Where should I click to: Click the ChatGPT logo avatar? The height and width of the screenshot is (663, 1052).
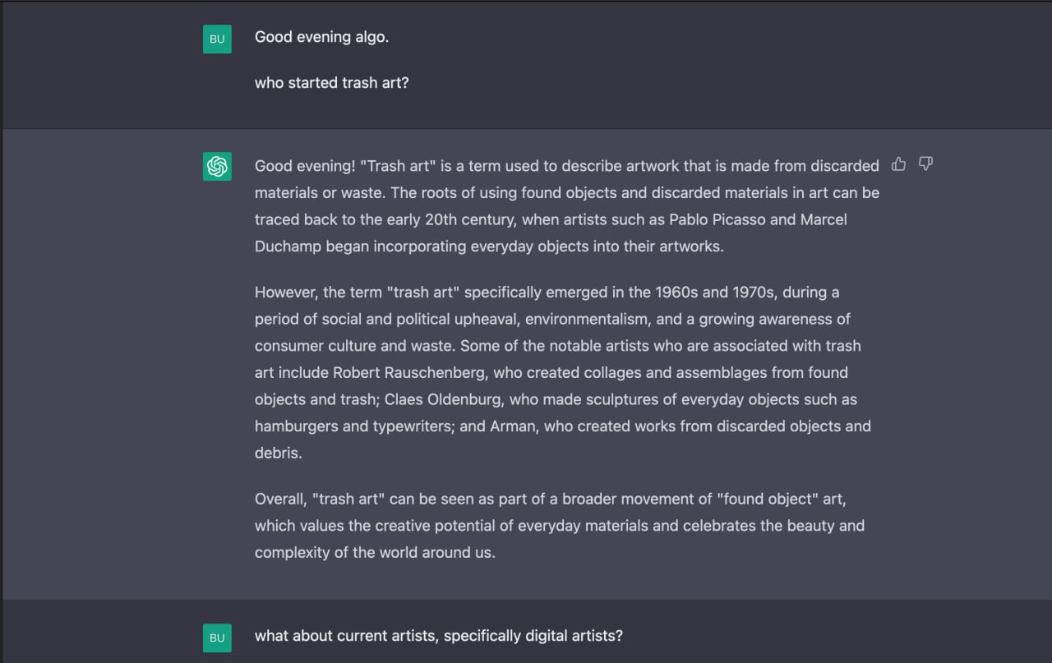217,166
